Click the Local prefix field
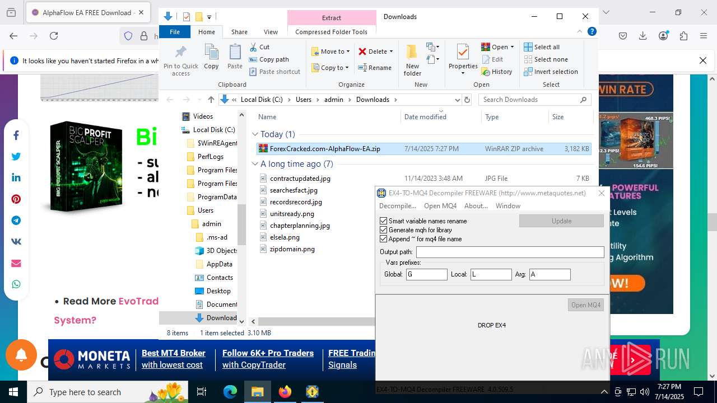 tap(491, 274)
